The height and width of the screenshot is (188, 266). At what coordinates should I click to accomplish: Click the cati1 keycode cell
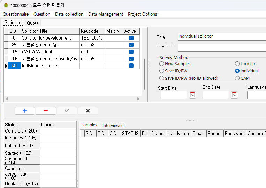[x=92, y=52]
